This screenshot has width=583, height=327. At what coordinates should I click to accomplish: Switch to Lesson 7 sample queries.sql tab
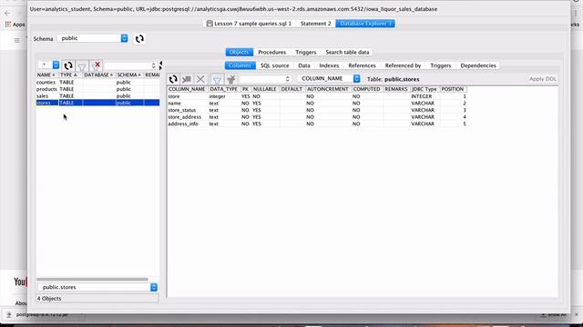[249, 24]
